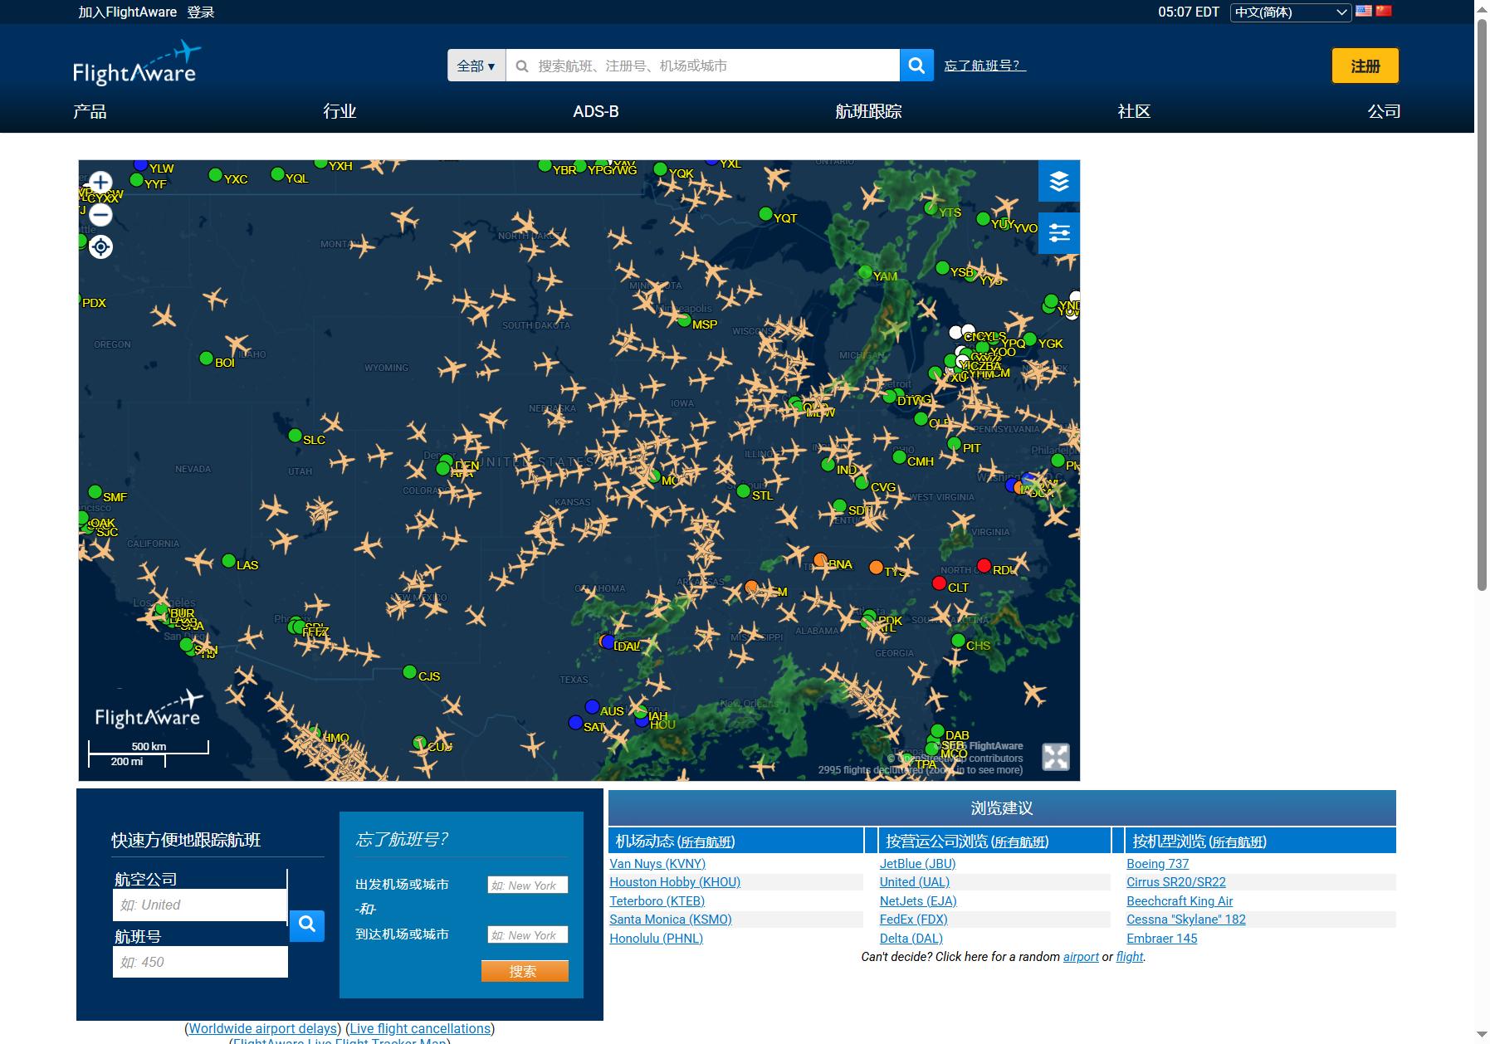Screen dimensions: 1490x1044
Task: Click the 航班号 flight number input field
Action: [x=200, y=962]
